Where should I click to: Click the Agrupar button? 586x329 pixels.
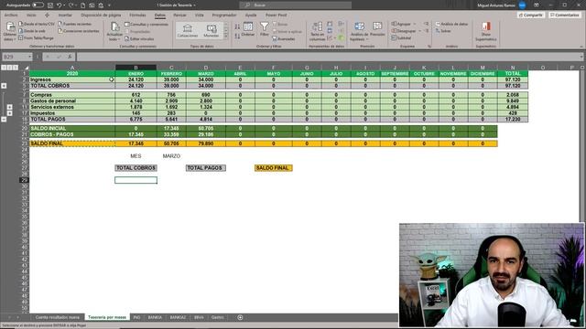click(403, 24)
